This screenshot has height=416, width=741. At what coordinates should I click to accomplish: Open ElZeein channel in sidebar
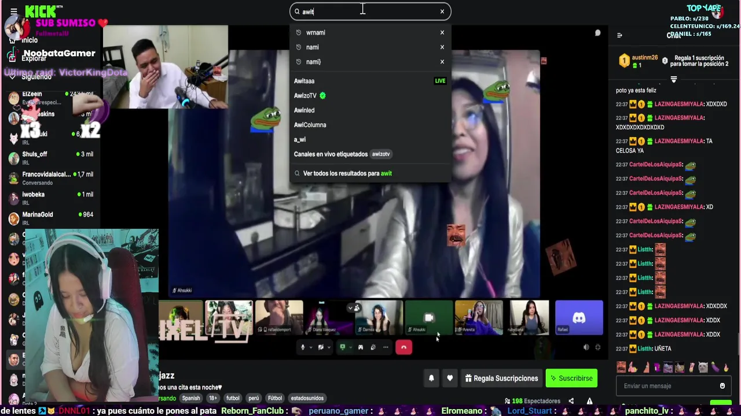tap(50, 97)
